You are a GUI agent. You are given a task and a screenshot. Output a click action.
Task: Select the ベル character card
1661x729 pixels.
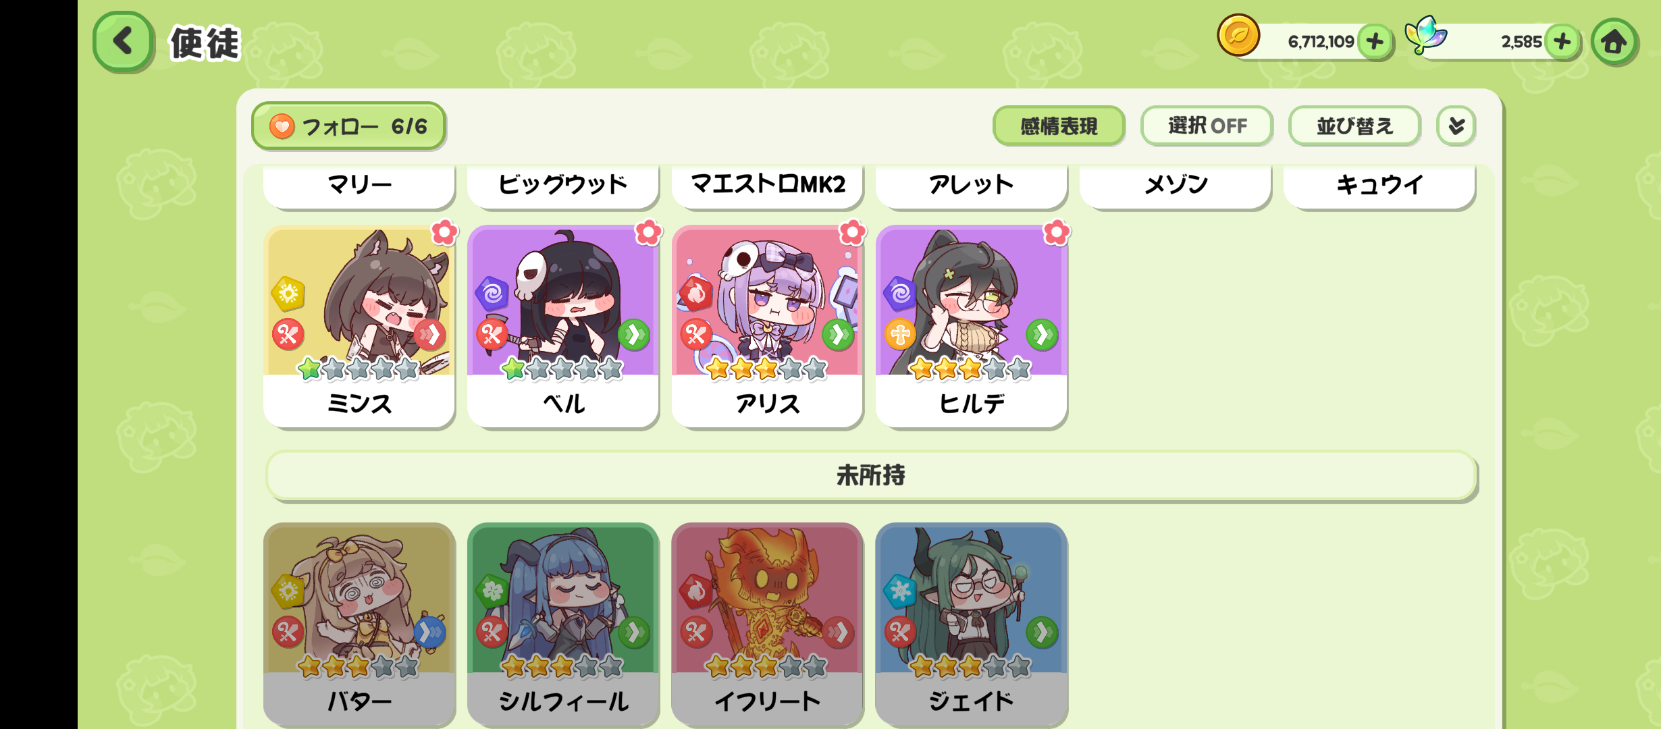point(563,327)
